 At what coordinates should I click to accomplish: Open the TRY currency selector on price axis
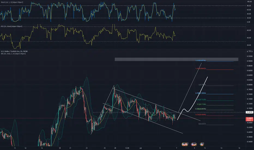250,51
